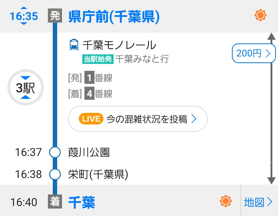The image size is (278, 216).
Task: Tap the 当駅始発 green label
Action: click(x=98, y=59)
